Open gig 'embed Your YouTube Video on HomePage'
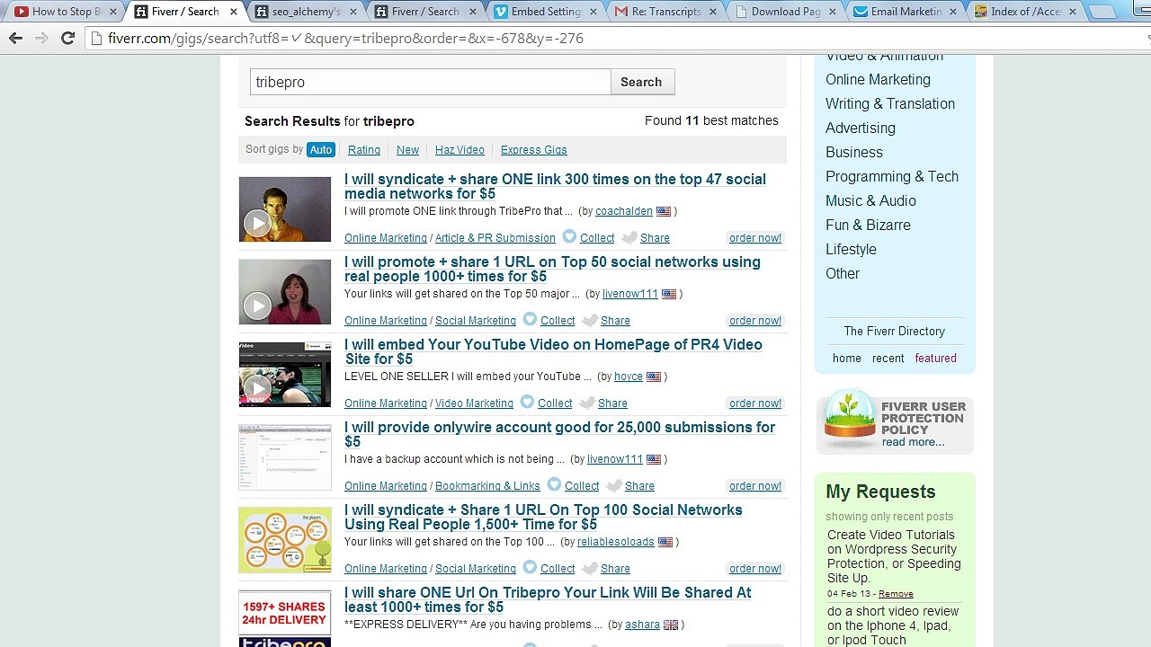This screenshot has height=647, width=1151. pos(553,351)
